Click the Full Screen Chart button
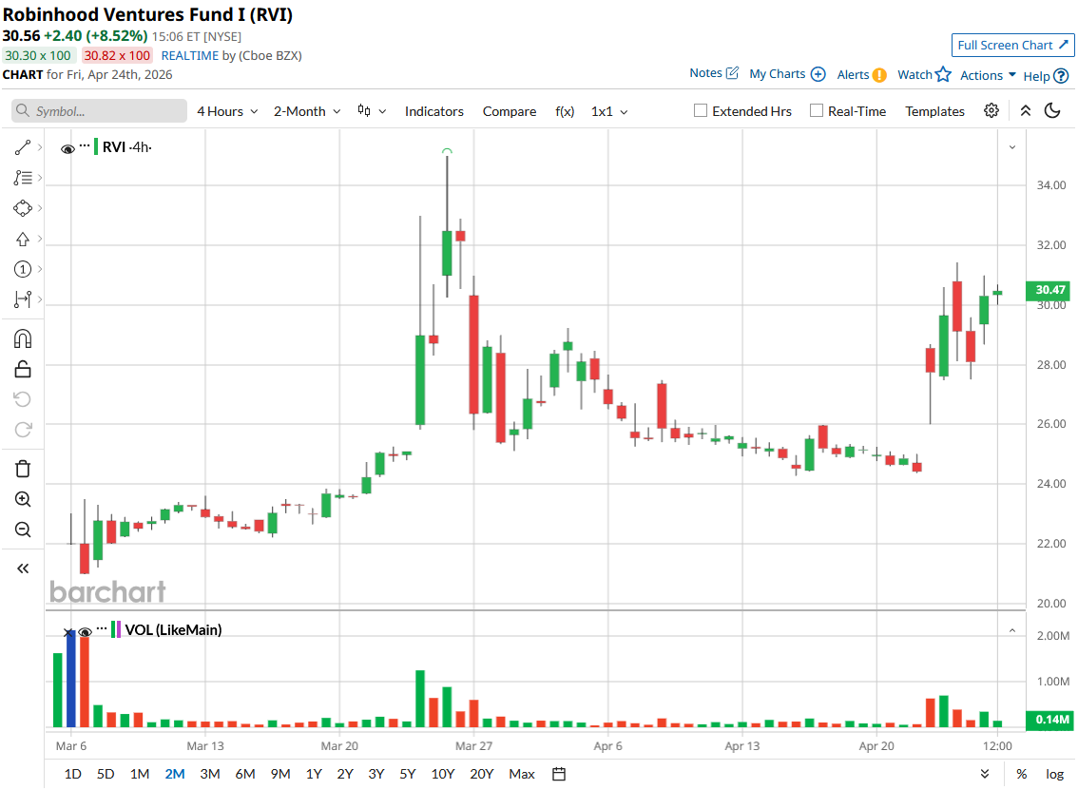Image resolution: width=1078 pixels, height=809 pixels. coord(1012,45)
